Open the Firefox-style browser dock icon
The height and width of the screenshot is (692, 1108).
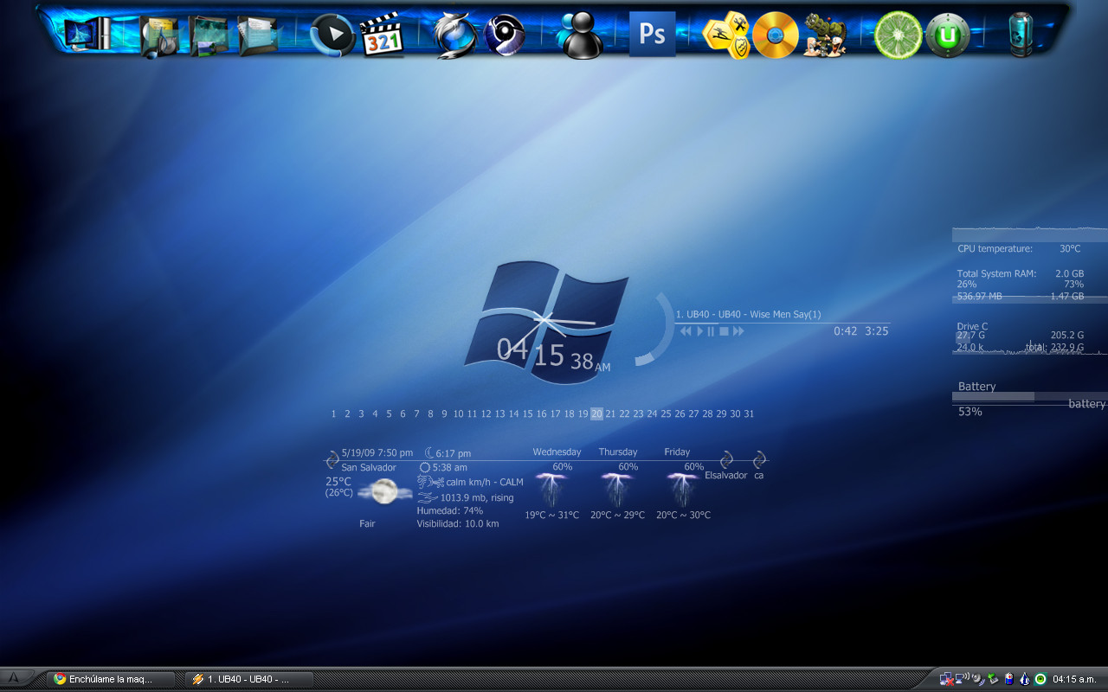point(456,35)
